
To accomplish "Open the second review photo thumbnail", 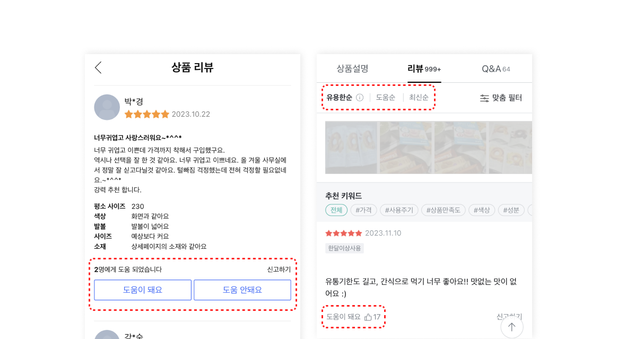I will coord(405,147).
